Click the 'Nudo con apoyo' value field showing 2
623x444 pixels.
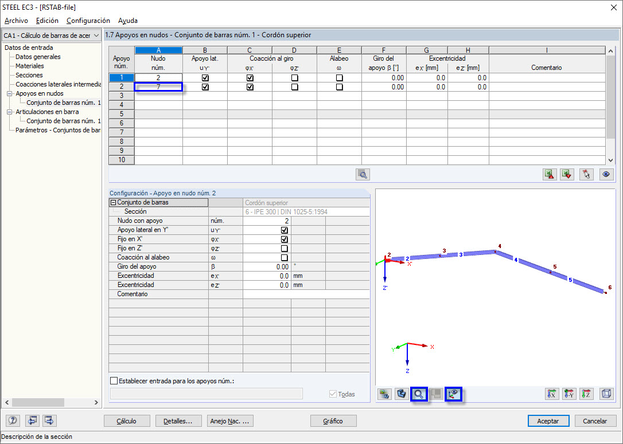[x=267, y=221]
